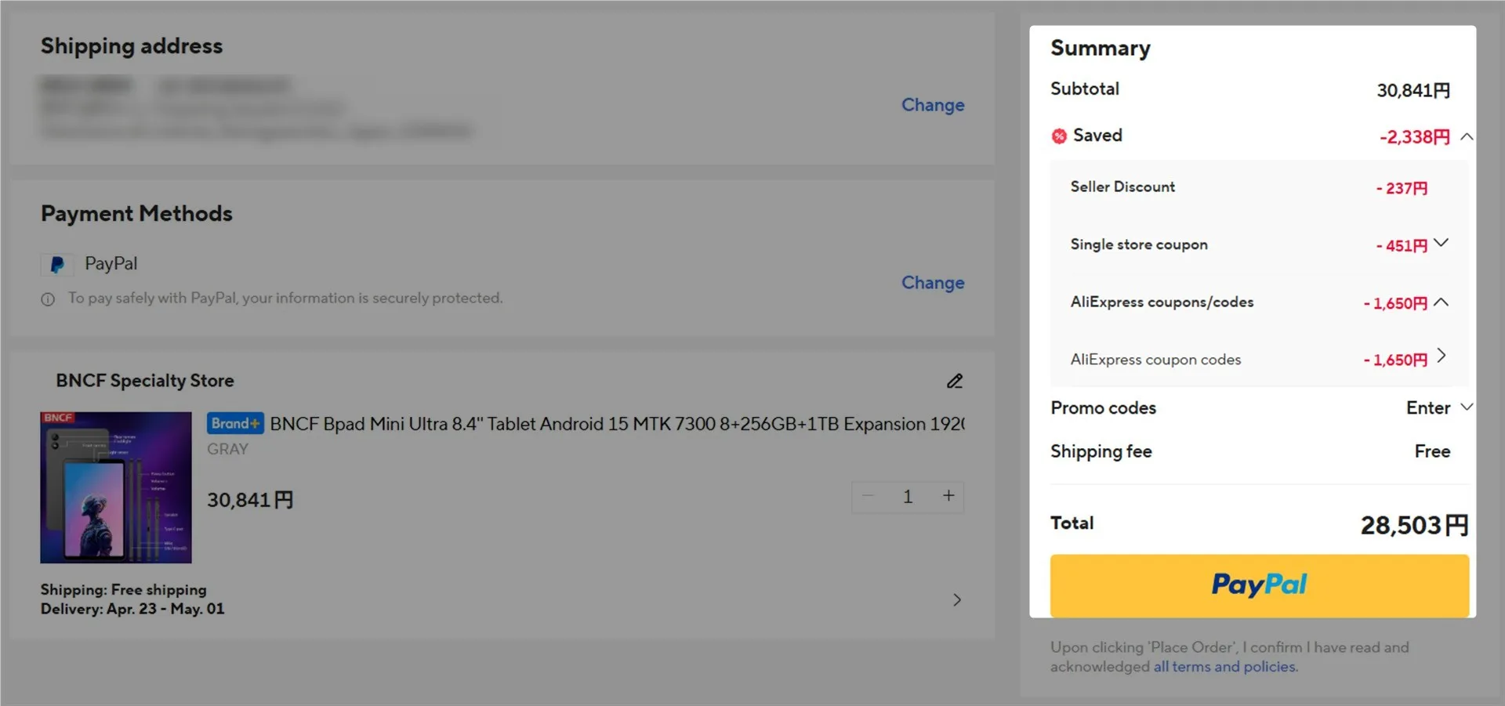This screenshot has width=1505, height=706.
Task: Expand the Single store coupon details
Action: coord(1441,244)
